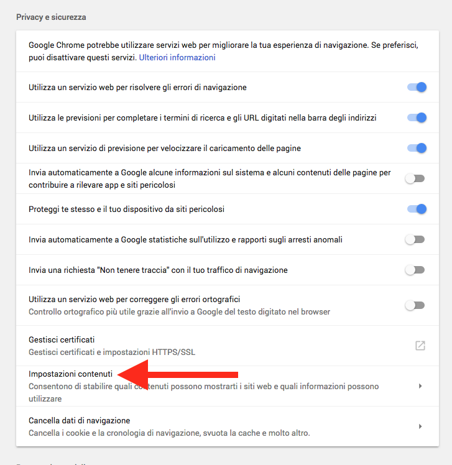Enable usage statistics and crash reports toggle

(415, 239)
